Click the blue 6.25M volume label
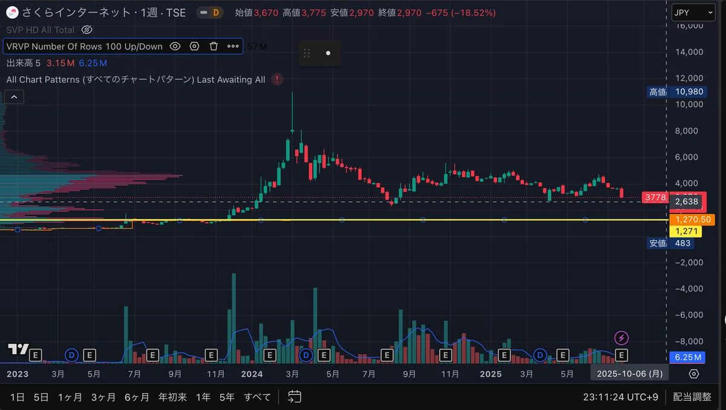The height and width of the screenshot is (410, 726). pyautogui.click(x=687, y=357)
